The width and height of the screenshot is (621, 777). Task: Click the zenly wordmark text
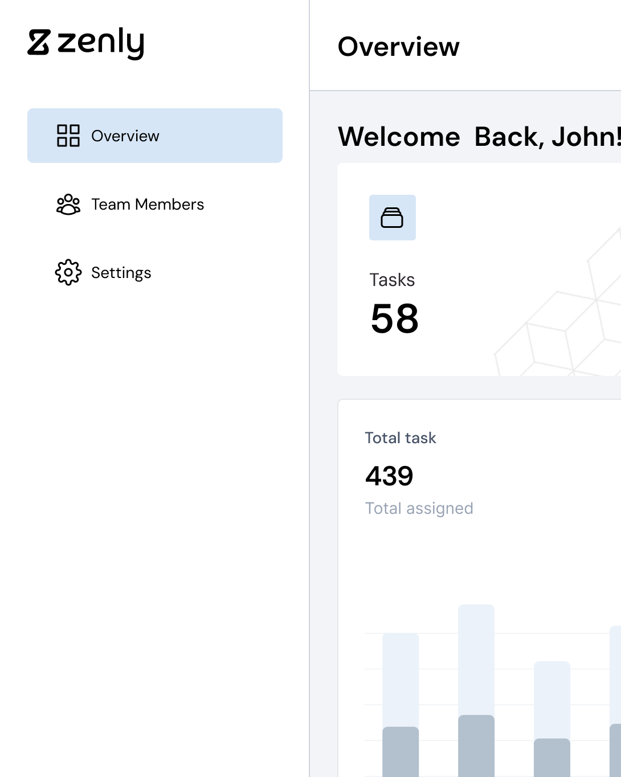pyautogui.click(x=101, y=43)
